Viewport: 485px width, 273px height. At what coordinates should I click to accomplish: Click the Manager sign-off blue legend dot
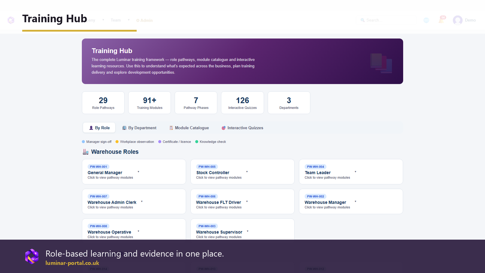point(83,142)
